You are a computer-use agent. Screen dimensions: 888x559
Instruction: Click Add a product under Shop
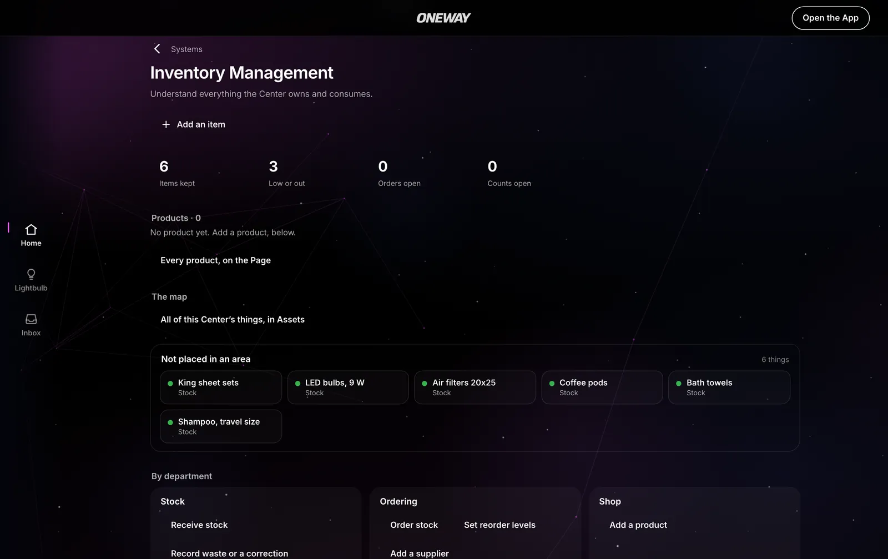pos(638,525)
